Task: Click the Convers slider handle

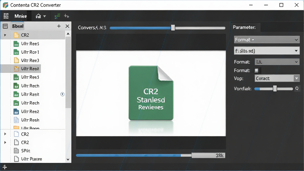Action: coord(173,28)
